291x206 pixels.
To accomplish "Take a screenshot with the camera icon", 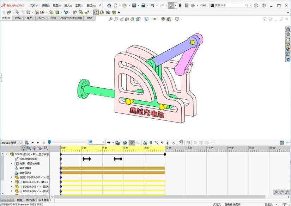I will click(108, 12).
